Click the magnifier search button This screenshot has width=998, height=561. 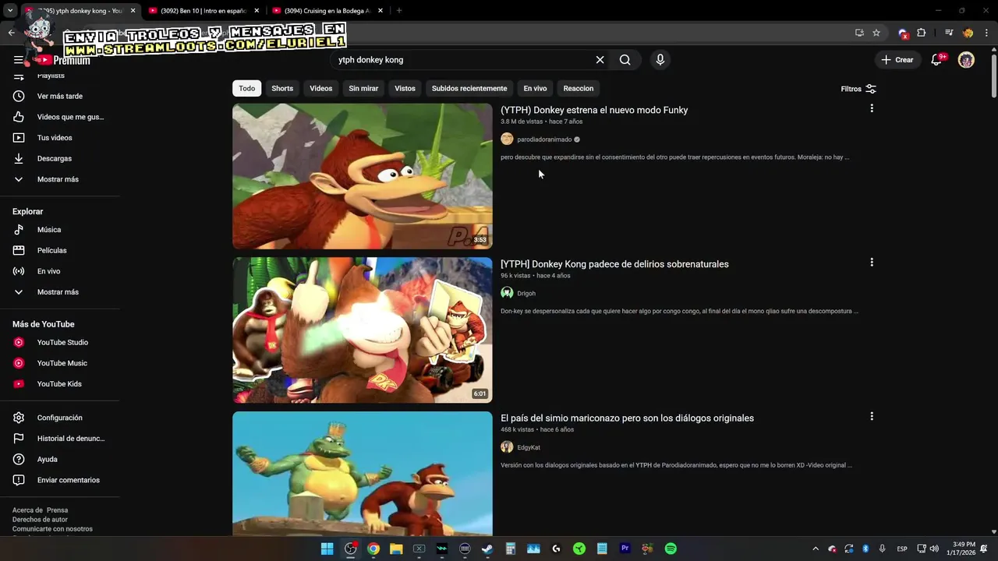[625, 60]
